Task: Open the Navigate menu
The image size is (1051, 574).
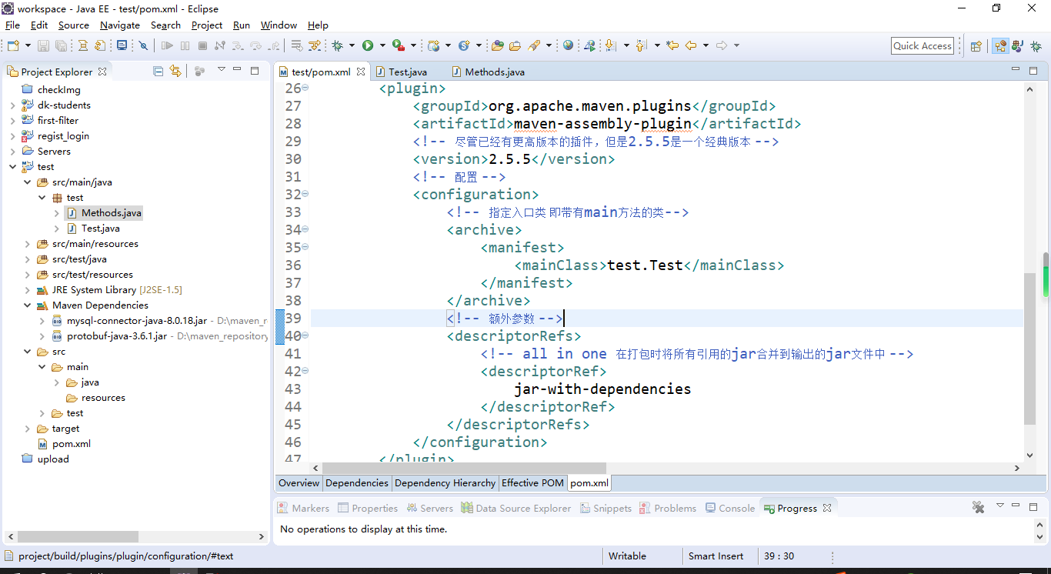Action: tap(119, 25)
